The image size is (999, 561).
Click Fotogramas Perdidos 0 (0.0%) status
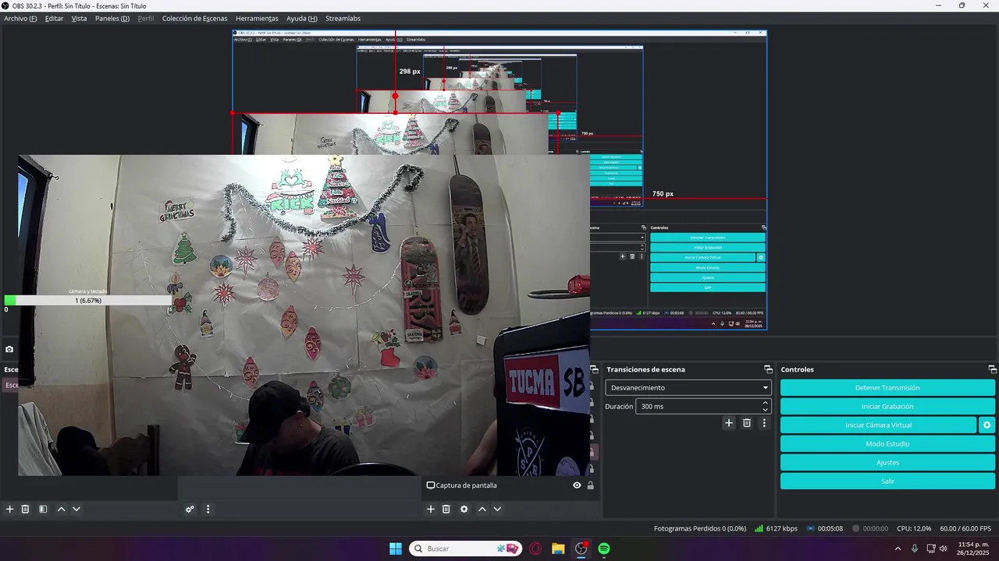click(x=700, y=528)
